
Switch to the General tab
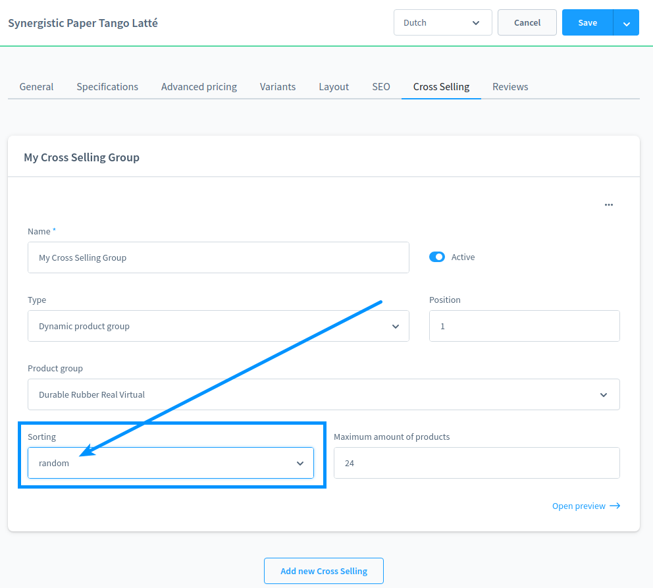pyautogui.click(x=36, y=87)
